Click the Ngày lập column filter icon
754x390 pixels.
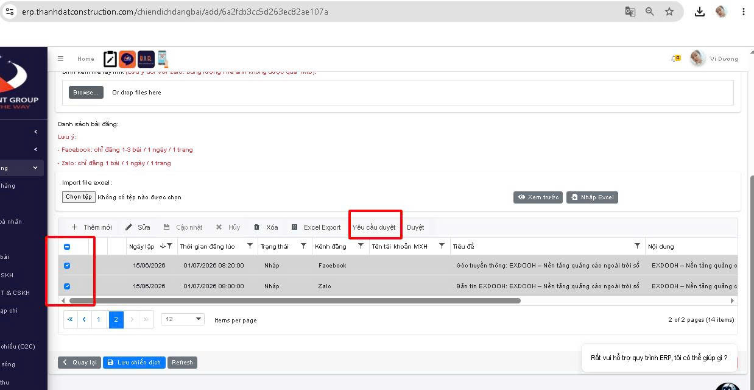(x=170, y=246)
